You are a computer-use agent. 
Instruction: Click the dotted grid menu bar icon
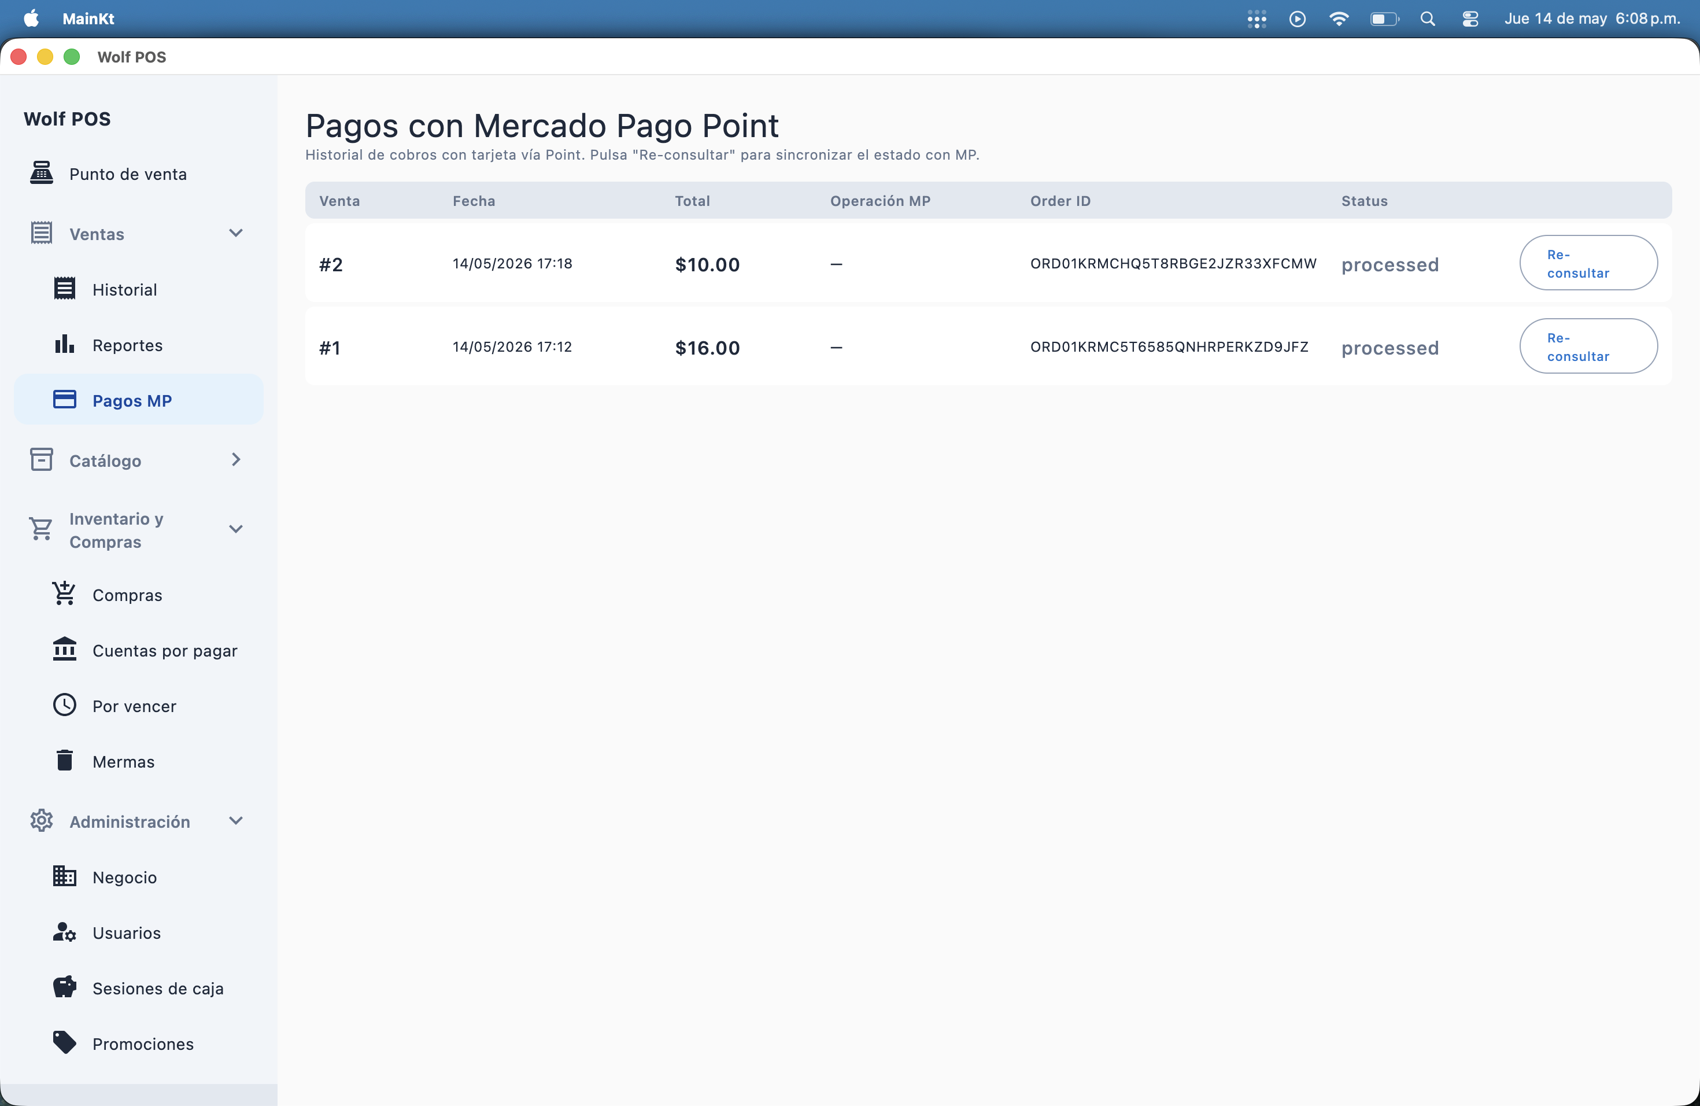pyautogui.click(x=1256, y=19)
